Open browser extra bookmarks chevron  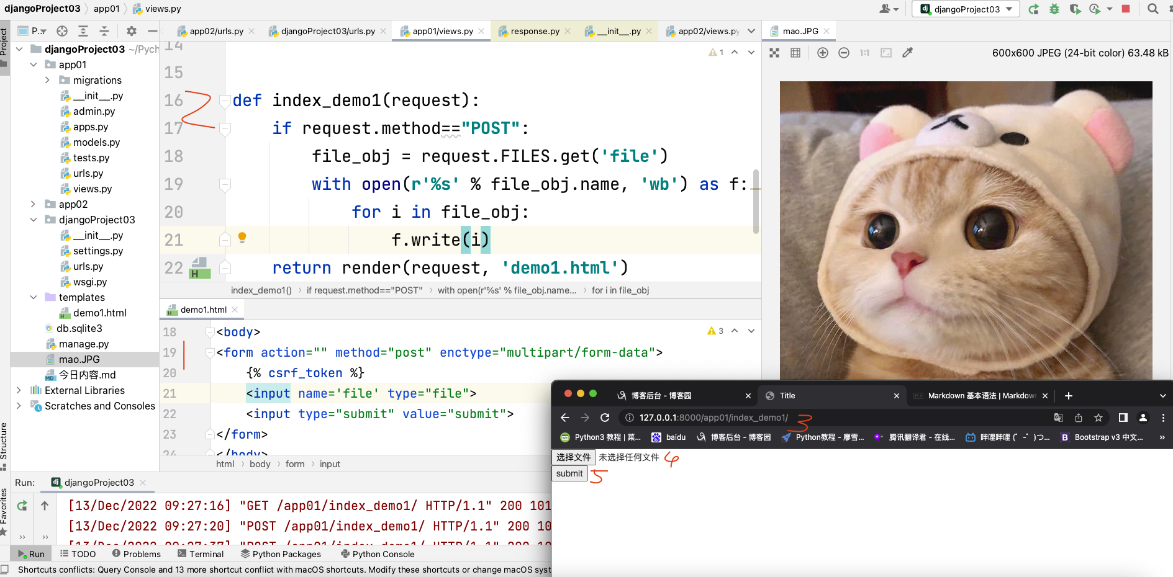coord(1162,437)
